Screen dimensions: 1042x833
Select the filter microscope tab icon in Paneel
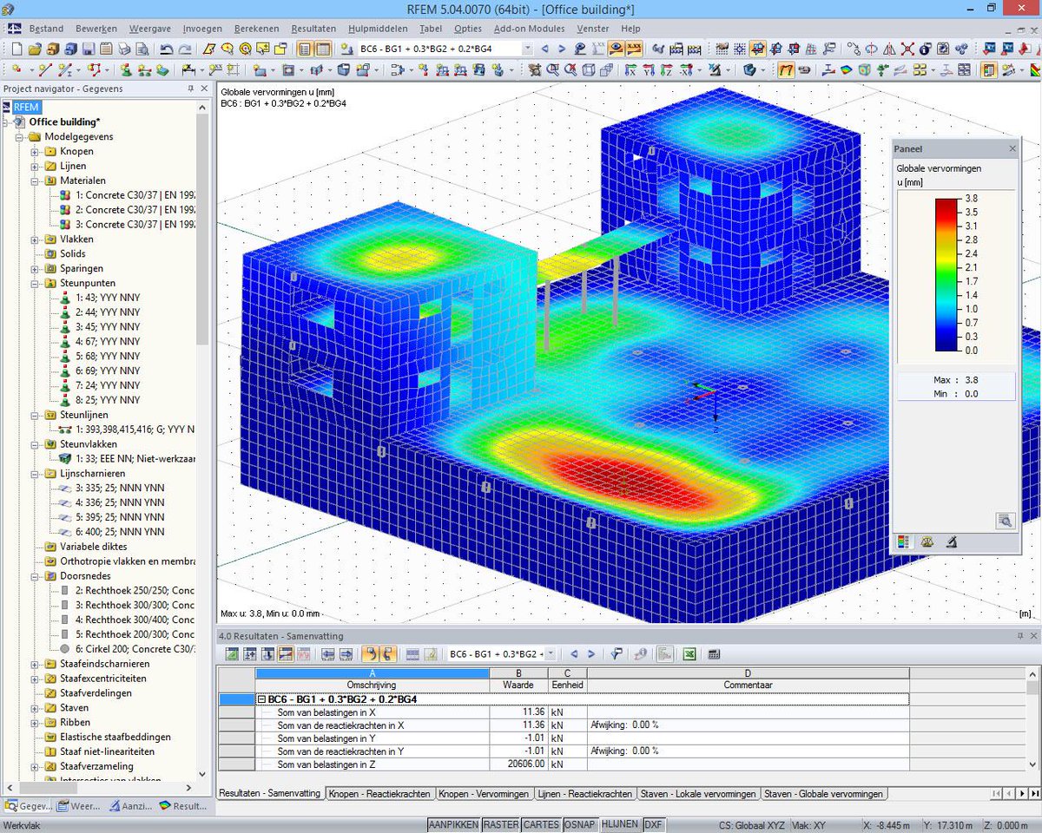click(x=952, y=541)
